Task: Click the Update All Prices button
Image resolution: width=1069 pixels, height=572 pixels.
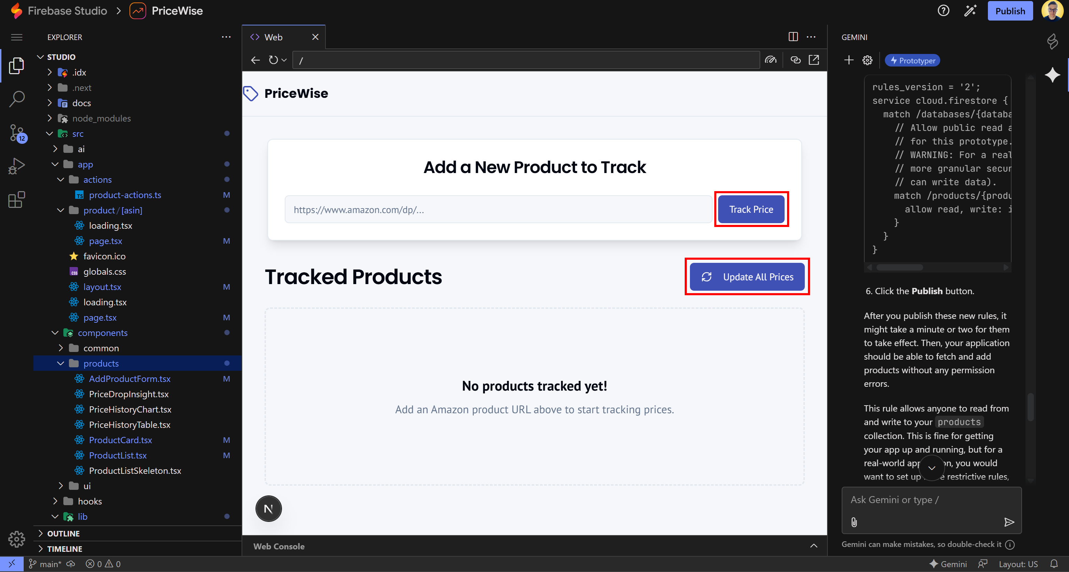Action: pos(747,276)
